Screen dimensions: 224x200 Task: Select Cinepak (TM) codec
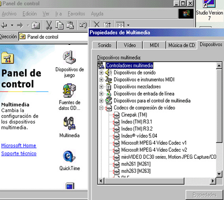click(x=134, y=115)
